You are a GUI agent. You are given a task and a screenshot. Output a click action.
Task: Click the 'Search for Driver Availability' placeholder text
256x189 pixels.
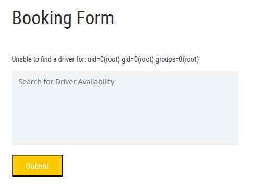click(x=66, y=82)
